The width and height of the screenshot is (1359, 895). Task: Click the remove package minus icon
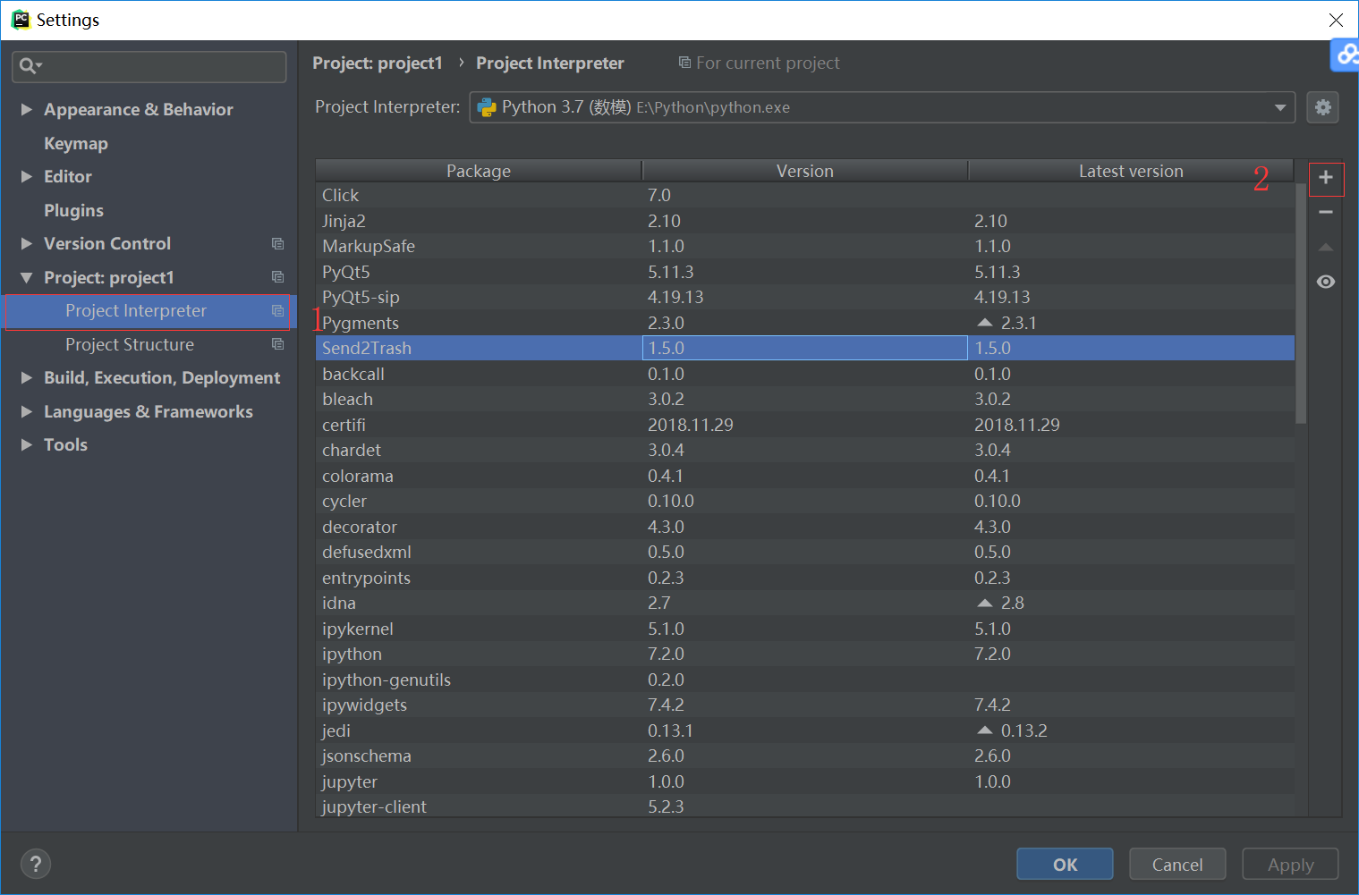click(1326, 212)
